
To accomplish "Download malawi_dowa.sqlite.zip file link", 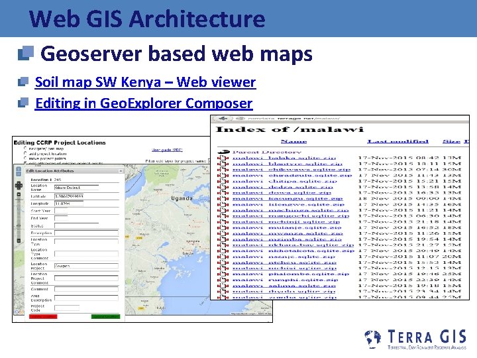I will click(x=282, y=192).
